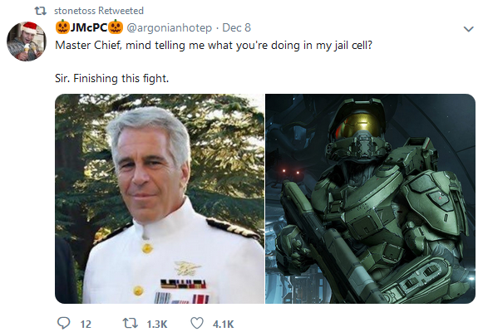Click the pumpkin emoji before JMcPC
The width and height of the screenshot is (483, 332).
pos(62,27)
